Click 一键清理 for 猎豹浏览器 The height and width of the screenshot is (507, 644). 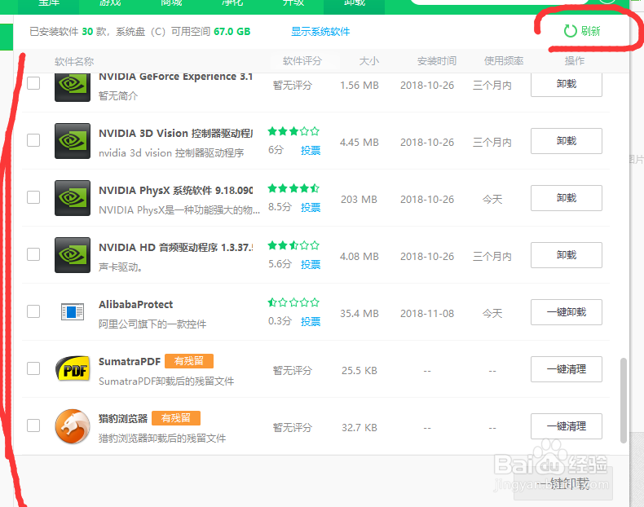[567, 426]
